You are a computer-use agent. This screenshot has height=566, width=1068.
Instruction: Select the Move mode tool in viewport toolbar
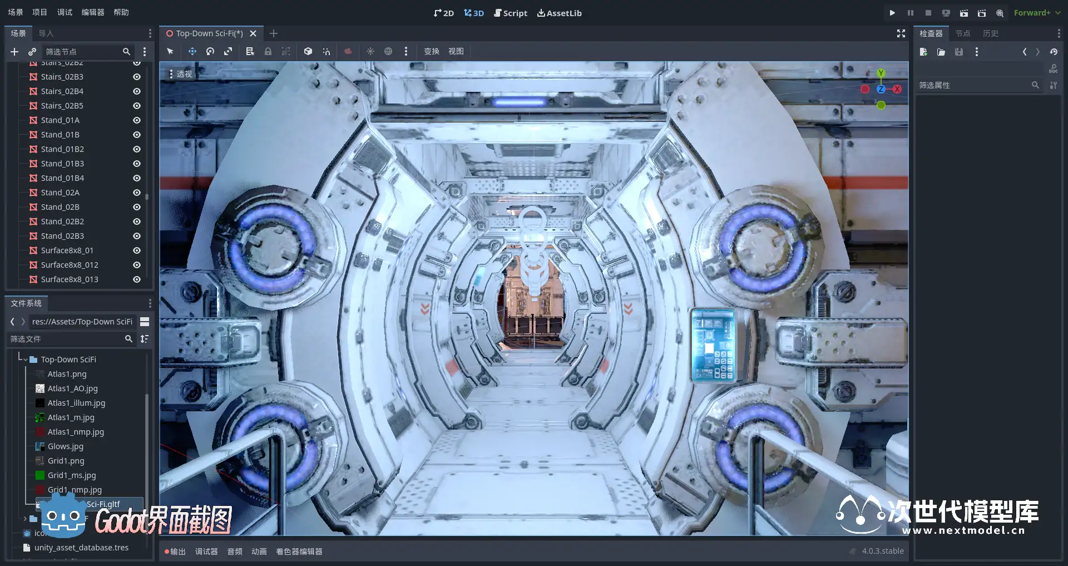point(192,51)
